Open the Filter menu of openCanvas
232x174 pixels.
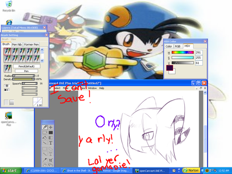(x=66, y=88)
